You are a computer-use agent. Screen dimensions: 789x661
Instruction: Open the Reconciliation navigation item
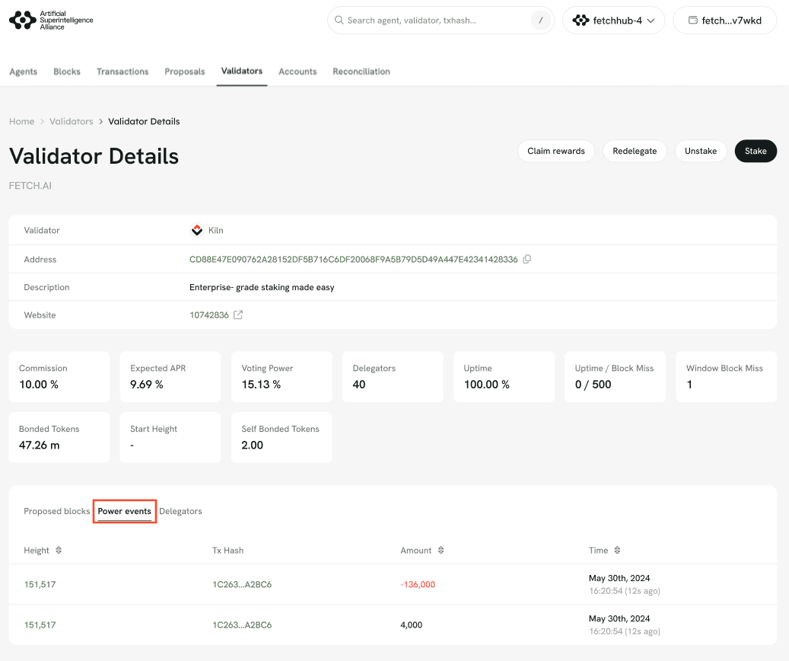pos(361,72)
